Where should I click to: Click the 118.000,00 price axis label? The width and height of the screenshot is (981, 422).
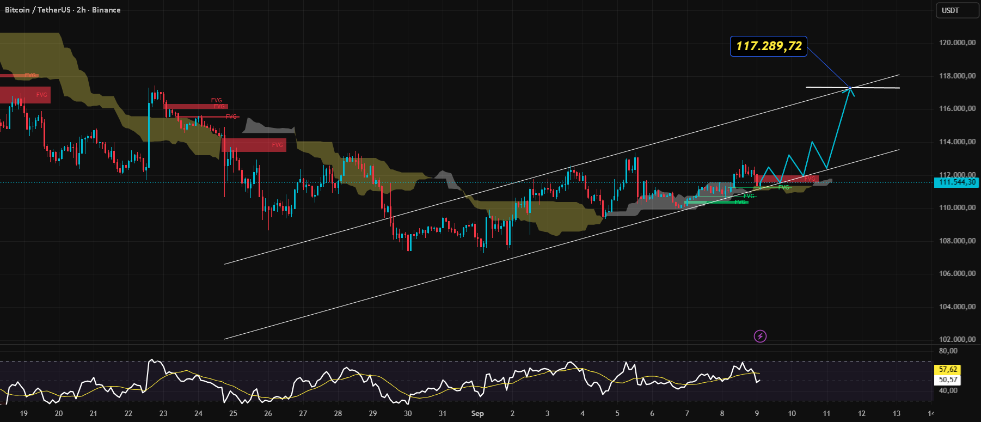pyautogui.click(x=957, y=76)
